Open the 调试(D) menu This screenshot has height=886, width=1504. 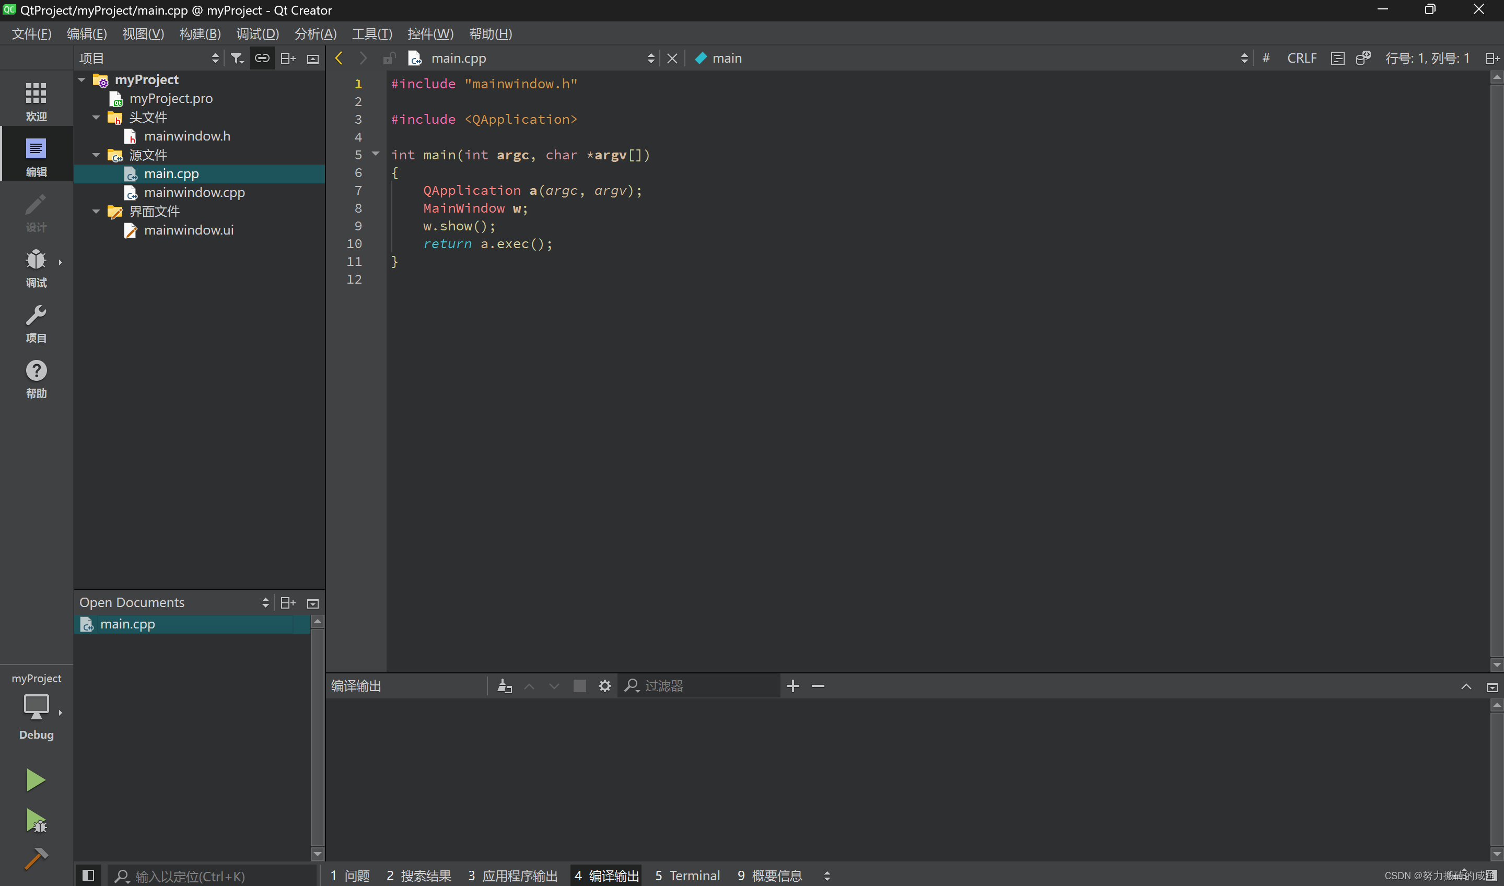pyautogui.click(x=258, y=34)
